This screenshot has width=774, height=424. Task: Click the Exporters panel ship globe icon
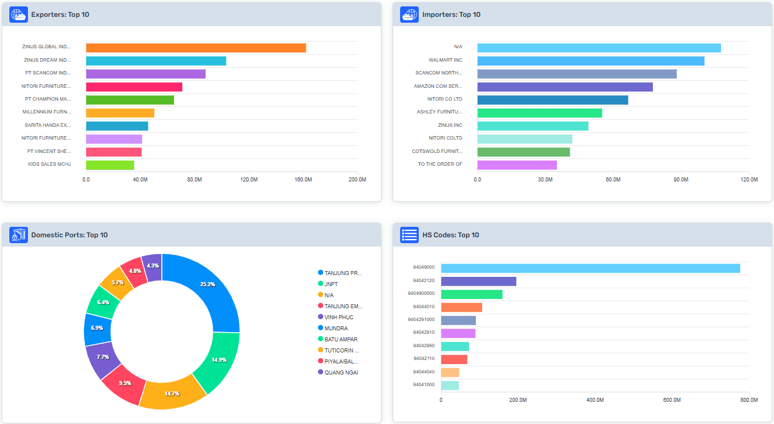19,15
